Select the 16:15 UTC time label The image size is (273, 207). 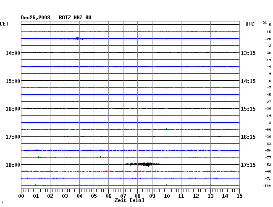click(248, 137)
